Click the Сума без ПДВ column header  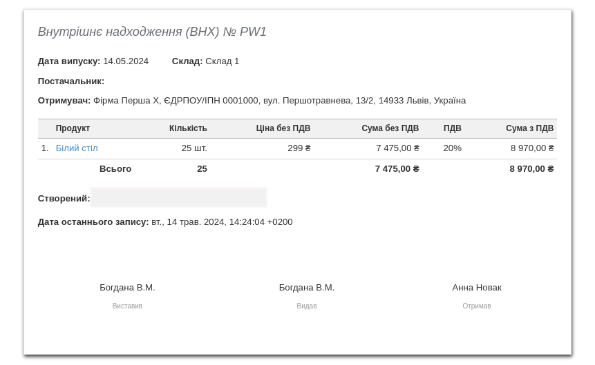[x=390, y=128]
